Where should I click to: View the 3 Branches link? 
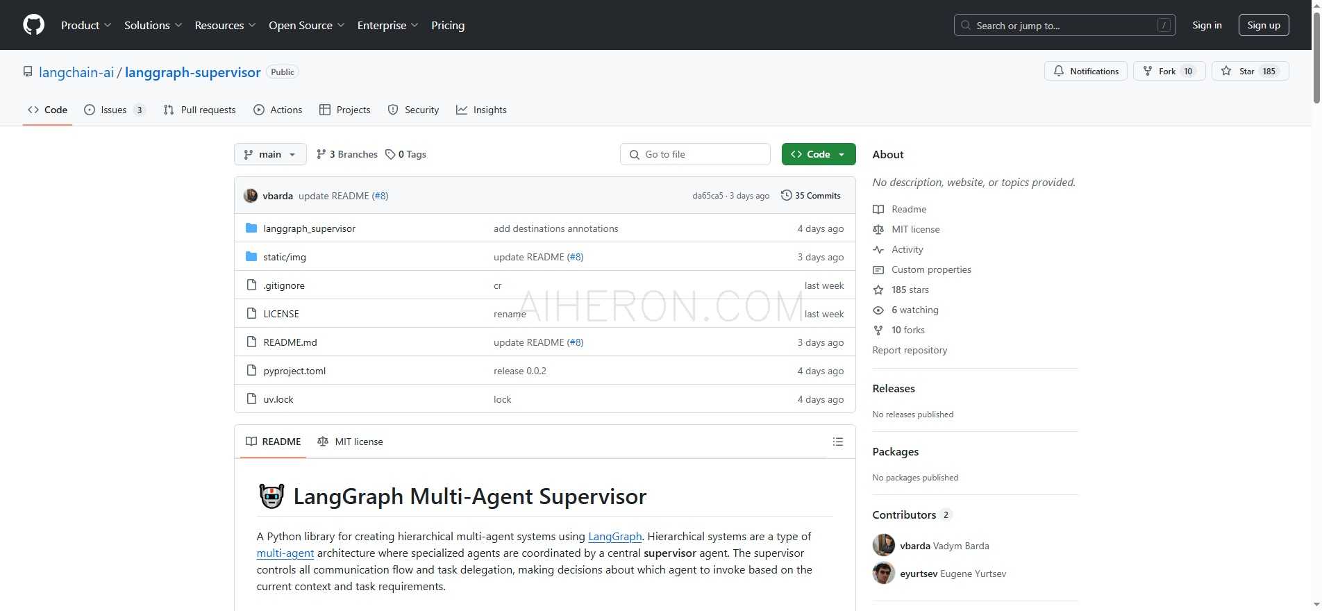tap(346, 154)
